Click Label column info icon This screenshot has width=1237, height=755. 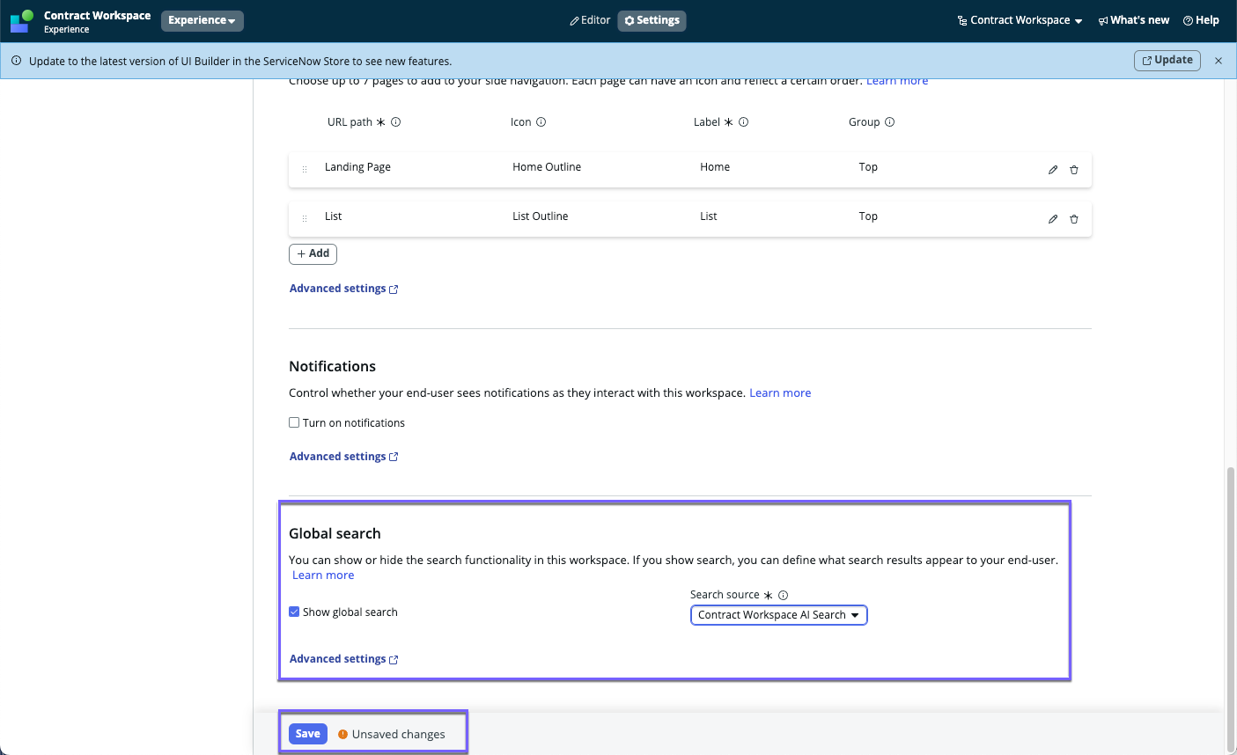[x=744, y=122]
